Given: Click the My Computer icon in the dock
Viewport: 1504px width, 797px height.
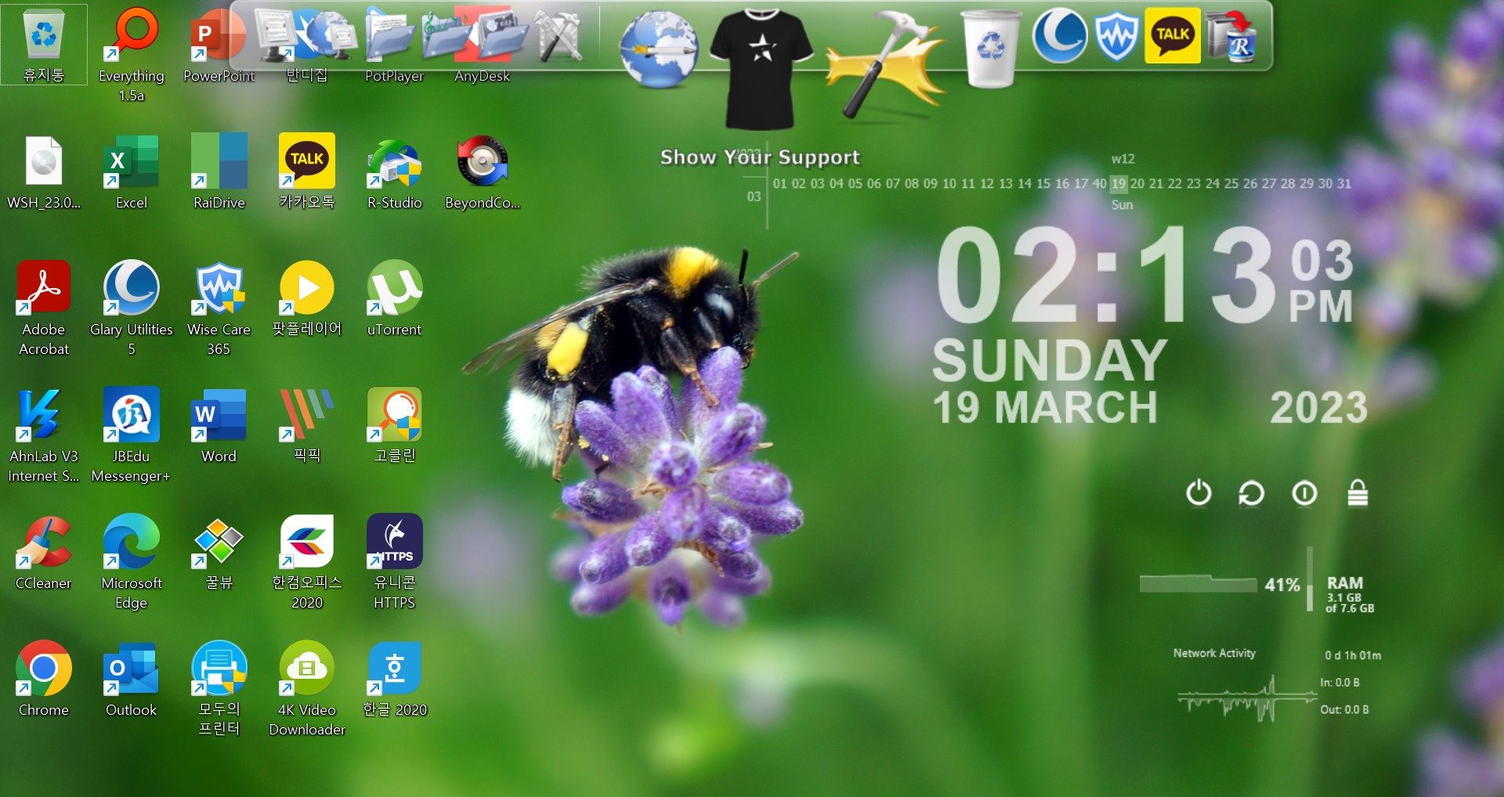Looking at the screenshot, I should [277, 34].
